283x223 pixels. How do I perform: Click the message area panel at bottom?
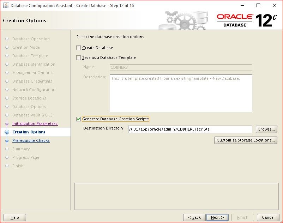pyautogui.click(x=176, y=197)
